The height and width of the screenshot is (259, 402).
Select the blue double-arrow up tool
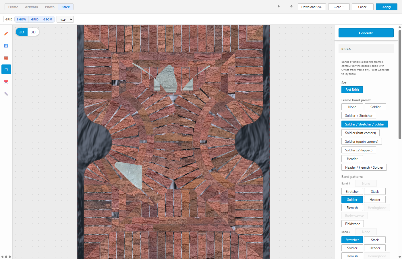click(6, 45)
